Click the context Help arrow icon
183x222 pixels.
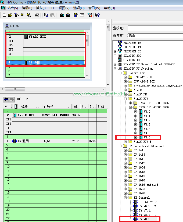point(97,15)
